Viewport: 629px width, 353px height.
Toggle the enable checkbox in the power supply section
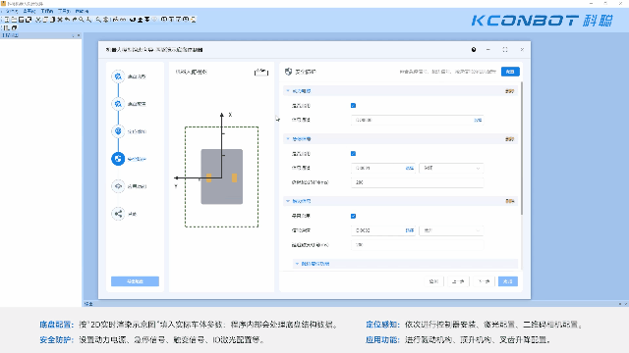tap(354, 106)
